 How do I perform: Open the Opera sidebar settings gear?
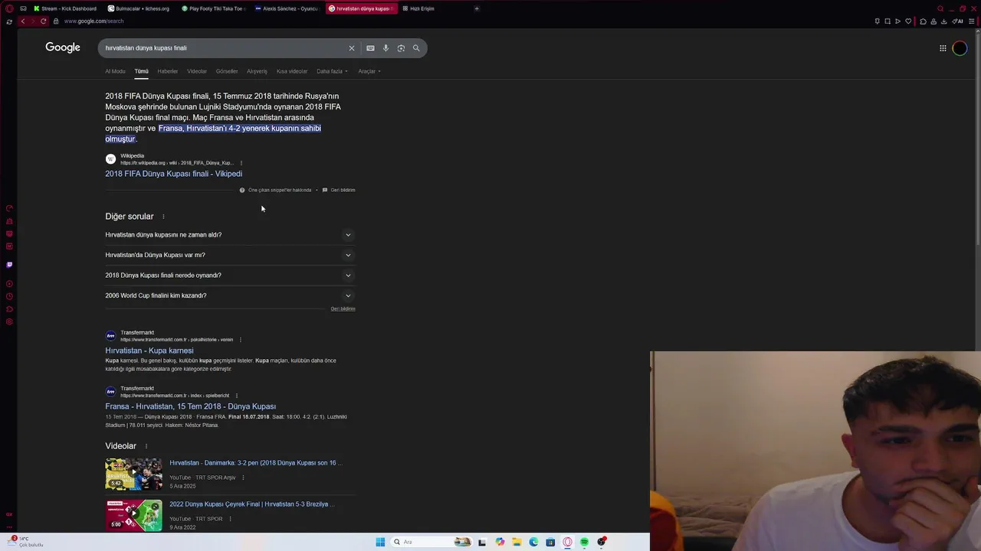(x=9, y=321)
